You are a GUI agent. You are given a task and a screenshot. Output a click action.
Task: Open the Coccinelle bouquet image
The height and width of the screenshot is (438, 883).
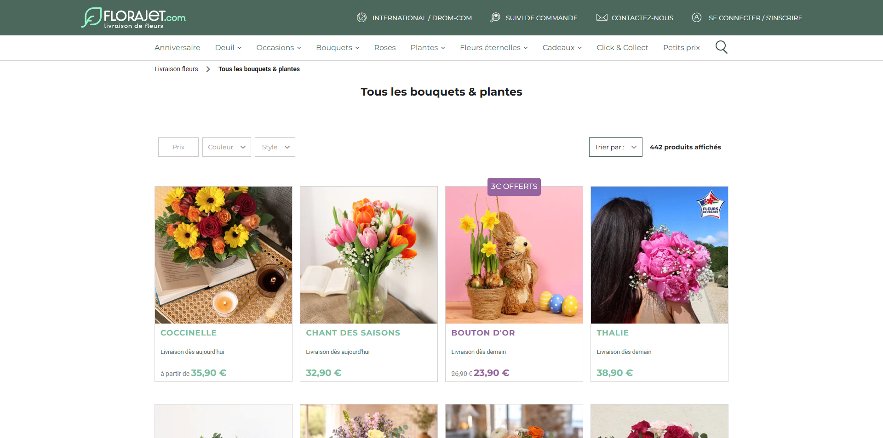point(224,255)
